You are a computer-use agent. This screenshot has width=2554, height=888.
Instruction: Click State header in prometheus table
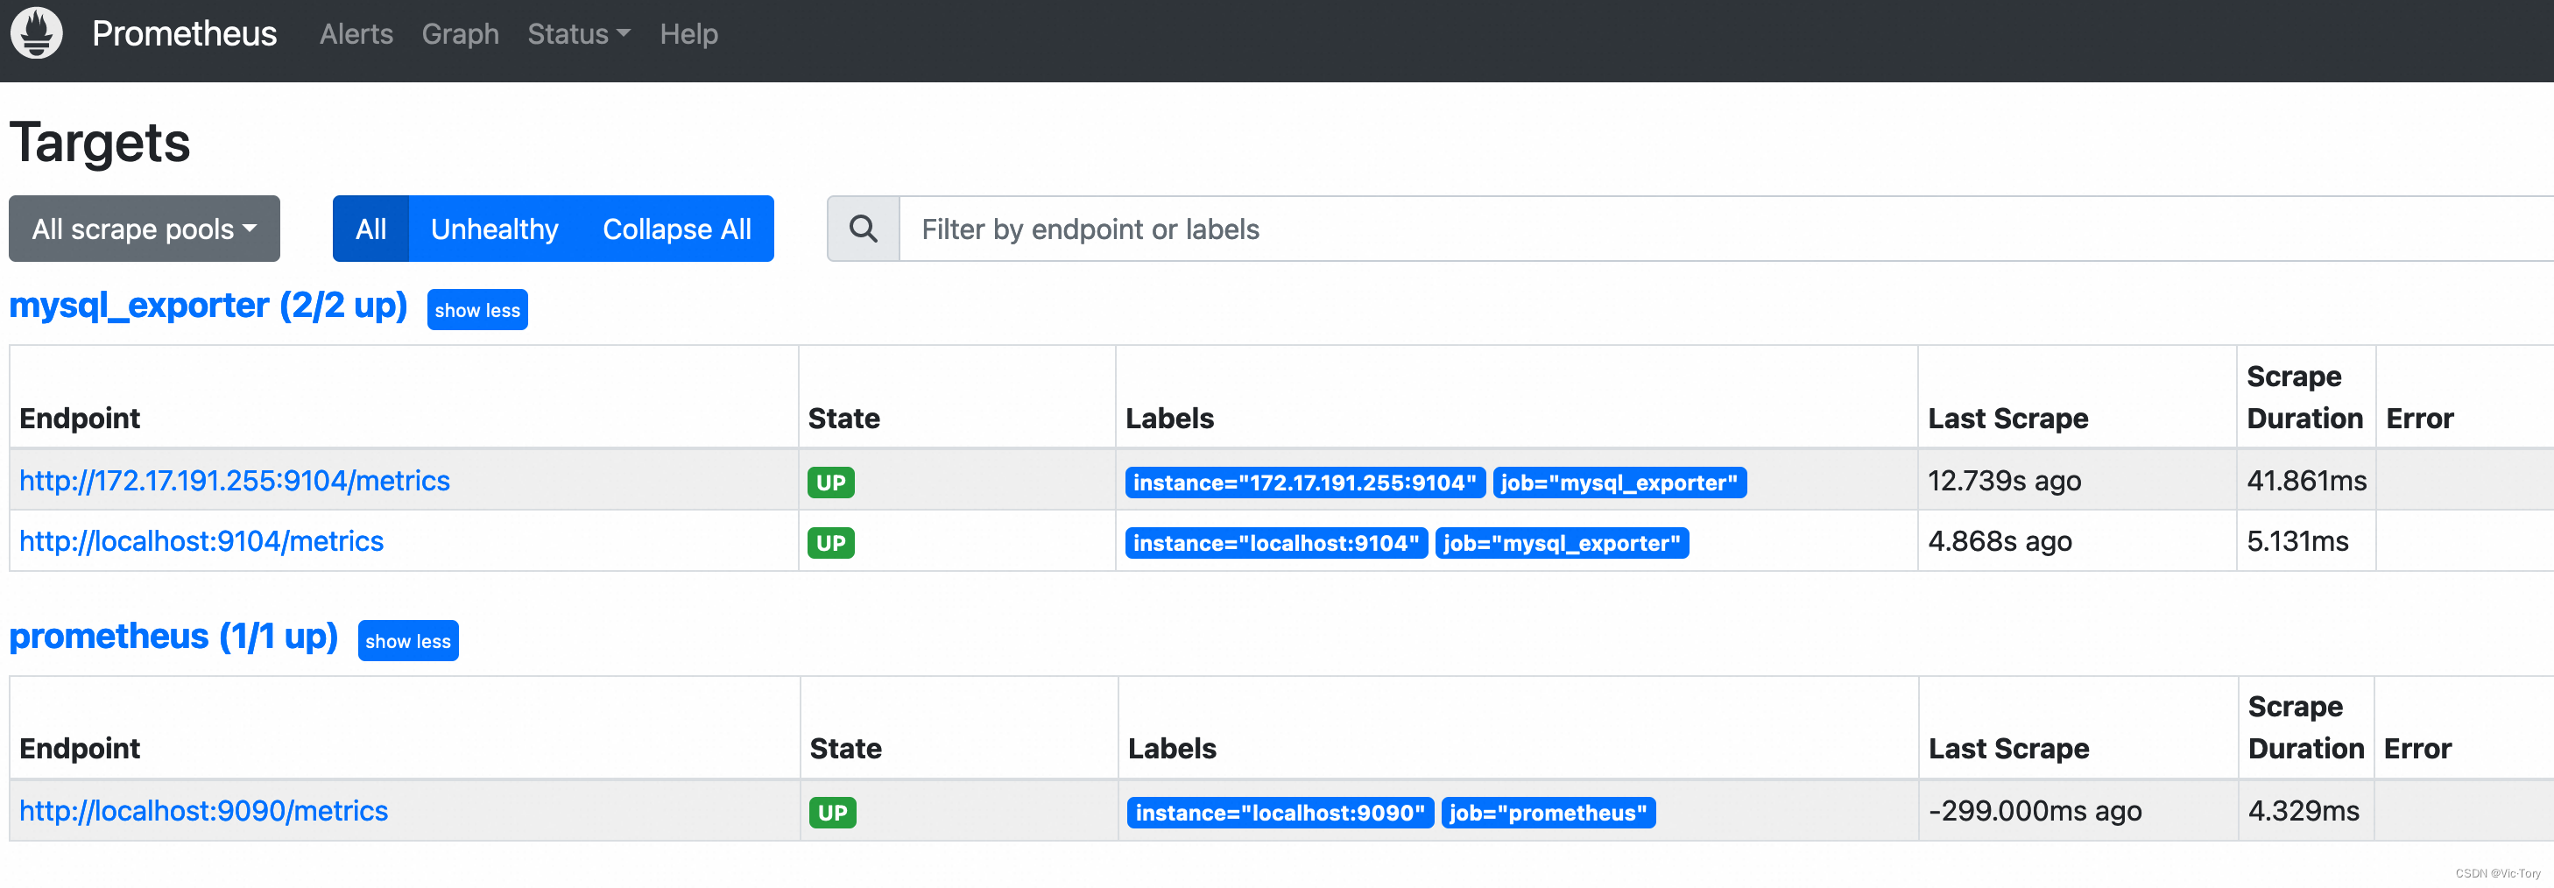pos(846,748)
